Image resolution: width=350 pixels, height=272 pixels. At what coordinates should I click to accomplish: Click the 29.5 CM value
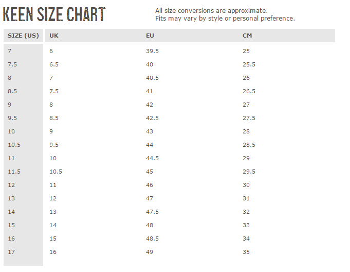click(249, 172)
